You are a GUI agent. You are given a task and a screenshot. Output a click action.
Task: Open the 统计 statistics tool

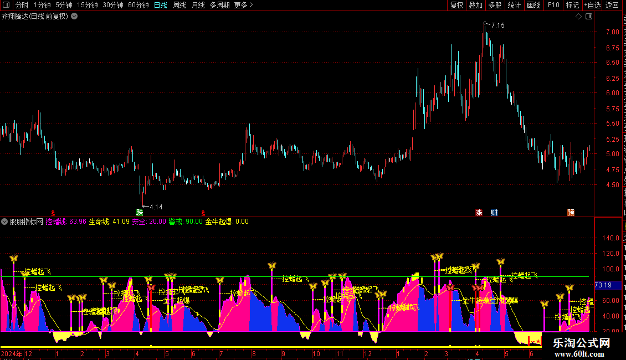[514, 5]
